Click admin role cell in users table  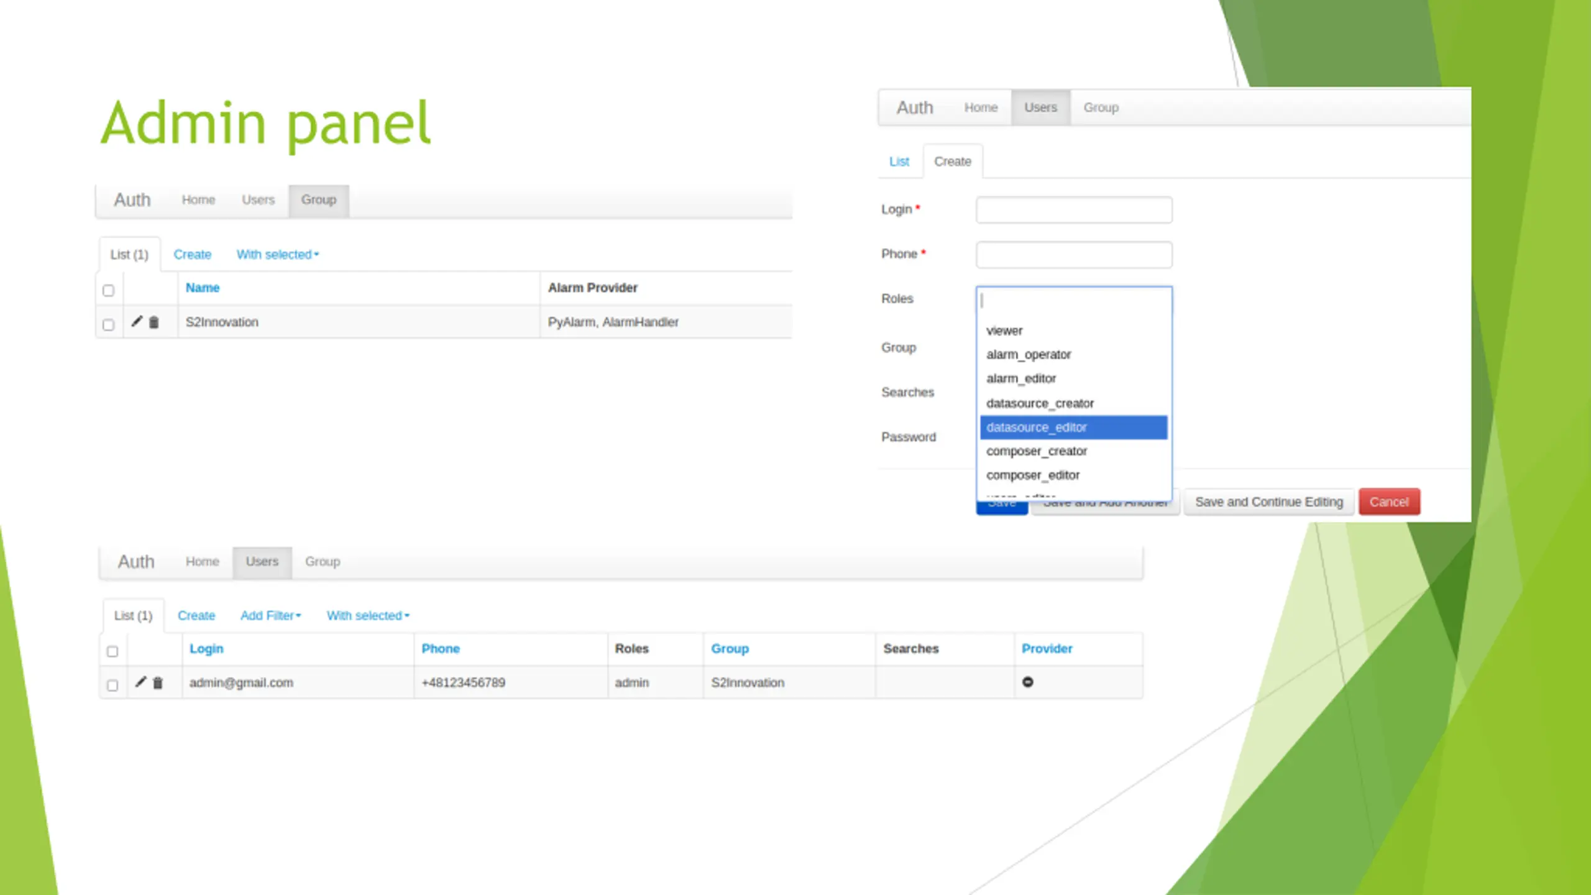click(x=656, y=682)
